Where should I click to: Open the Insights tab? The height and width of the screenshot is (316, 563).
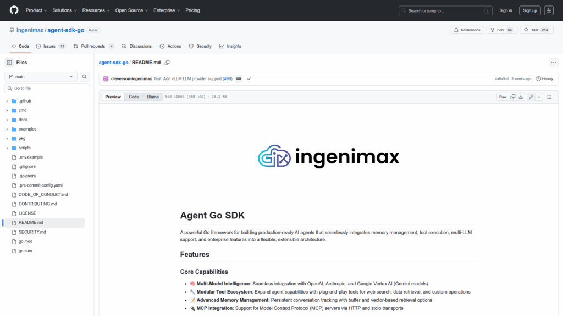tap(230, 46)
